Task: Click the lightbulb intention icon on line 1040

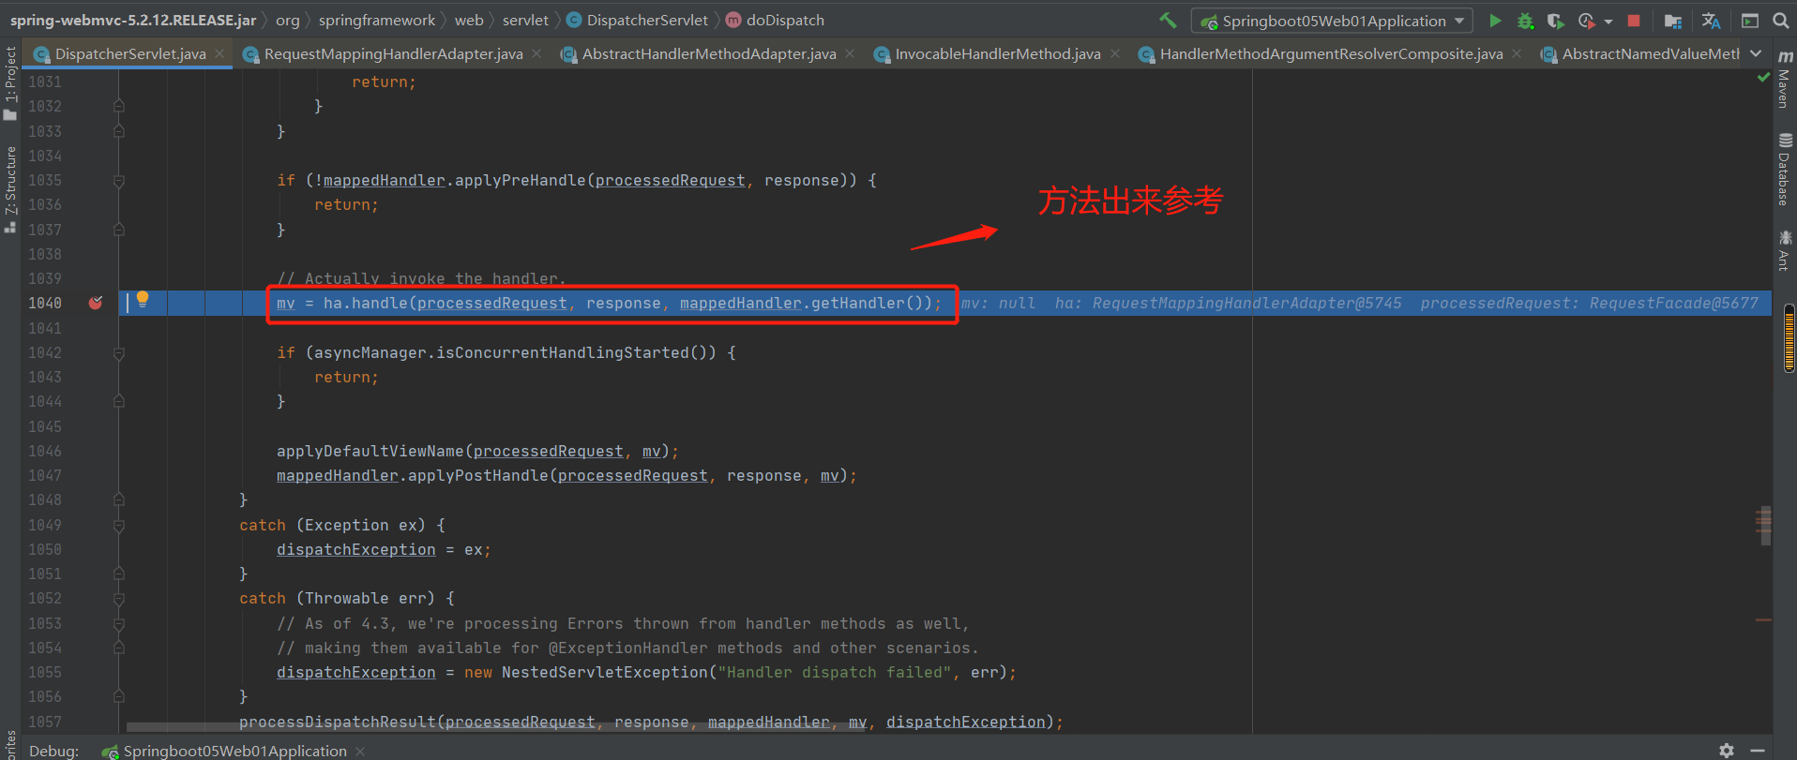Action: [x=143, y=299]
